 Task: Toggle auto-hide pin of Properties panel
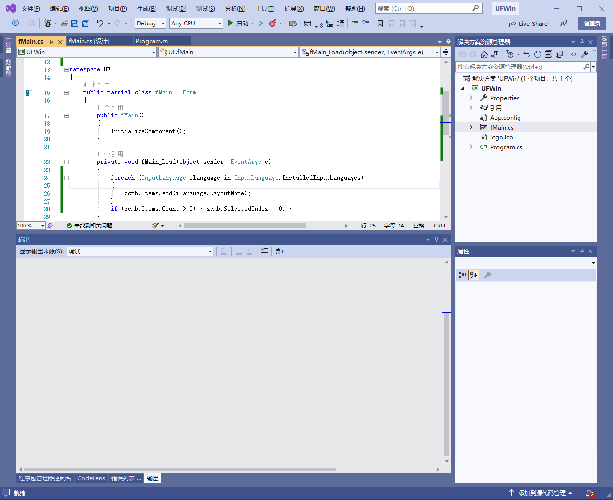click(582, 251)
